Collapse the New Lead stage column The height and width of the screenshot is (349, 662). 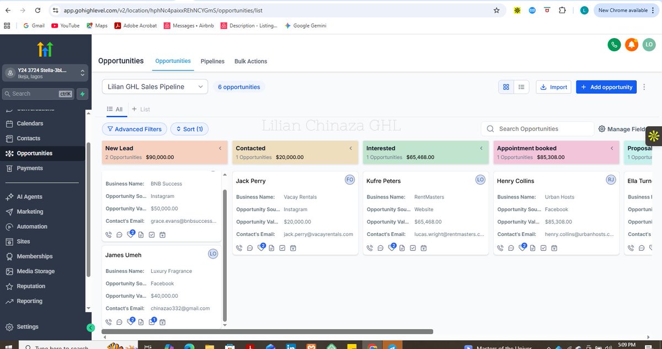pyautogui.click(x=220, y=148)
